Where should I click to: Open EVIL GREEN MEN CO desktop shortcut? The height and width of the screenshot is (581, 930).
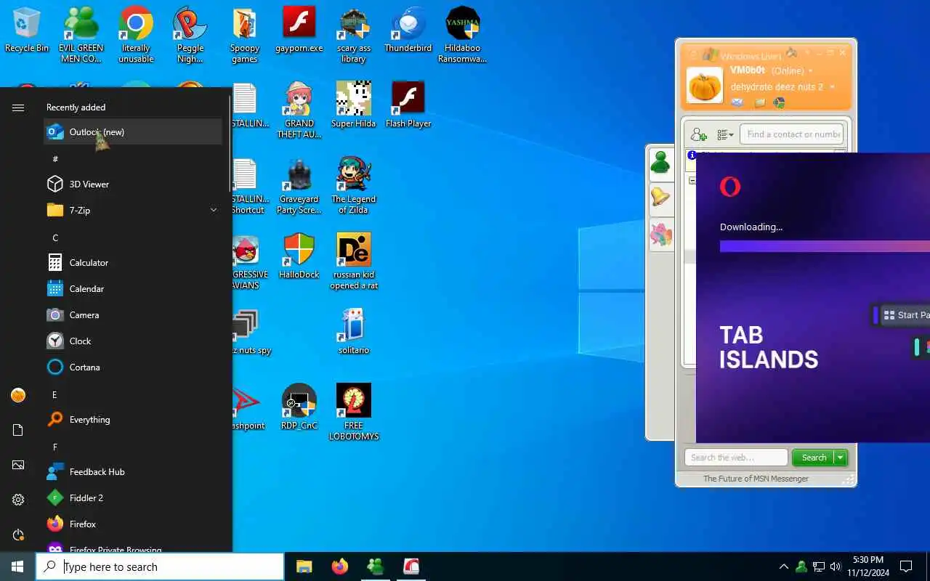81,35
